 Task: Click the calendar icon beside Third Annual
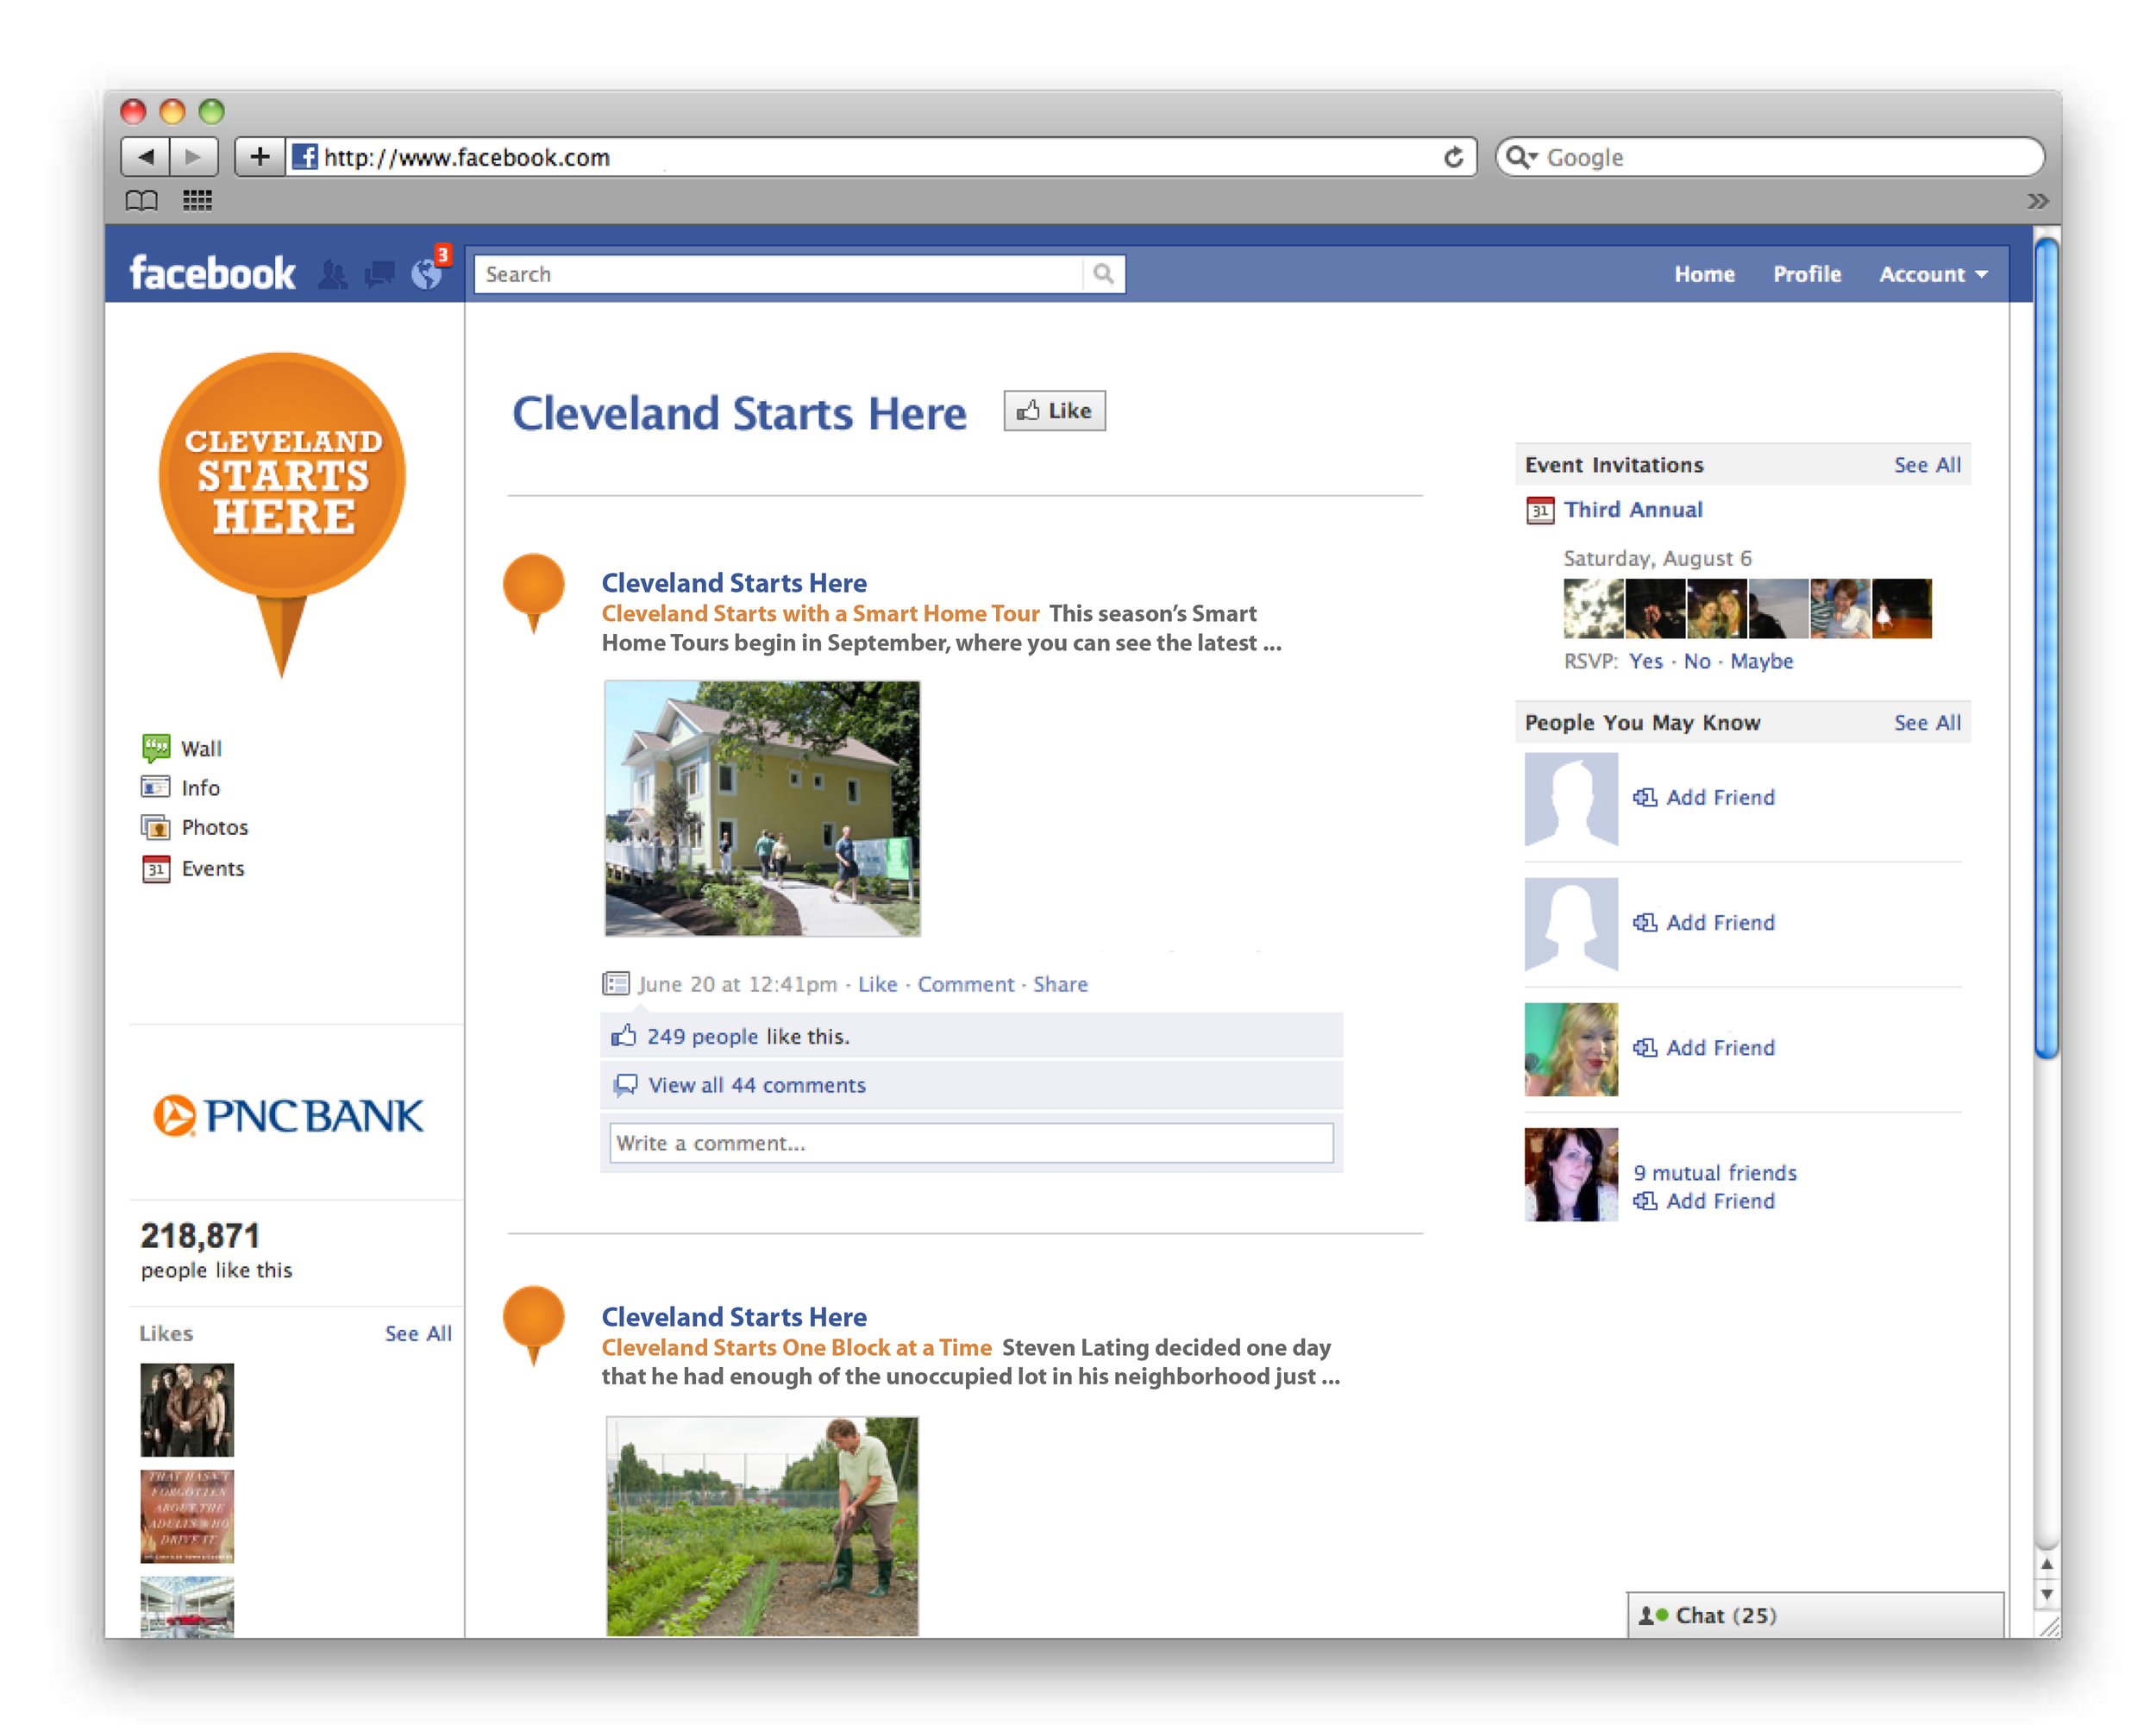(x=1540, y=510)
